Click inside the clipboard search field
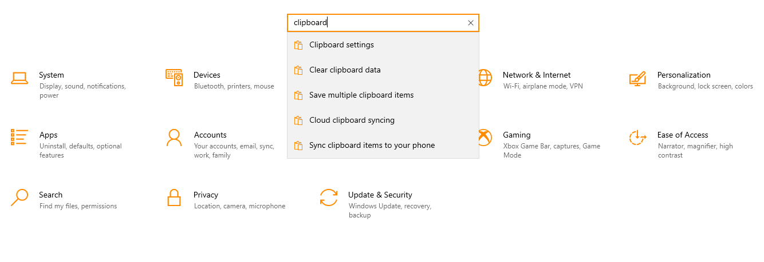764x262 pixels. (x=376, y=23)
